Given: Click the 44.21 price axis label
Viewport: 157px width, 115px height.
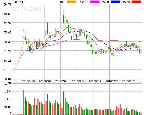Looking at the screenshot, I should coord(7,61).
